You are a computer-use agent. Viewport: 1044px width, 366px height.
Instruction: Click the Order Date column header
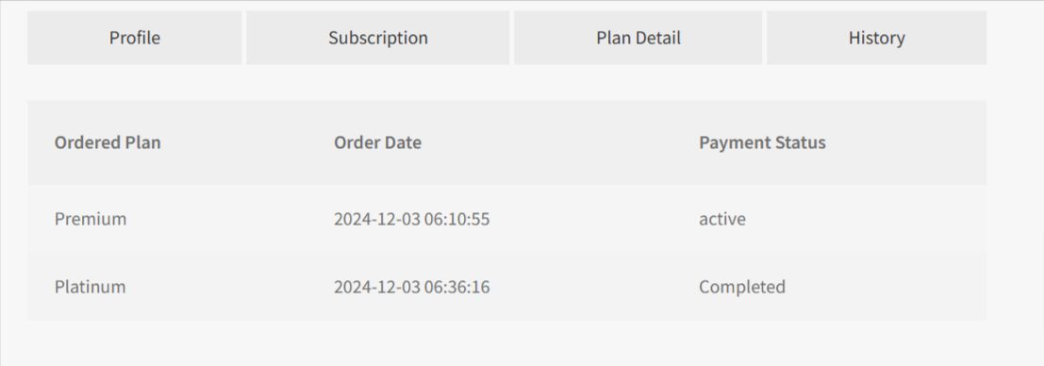[377, 142]
